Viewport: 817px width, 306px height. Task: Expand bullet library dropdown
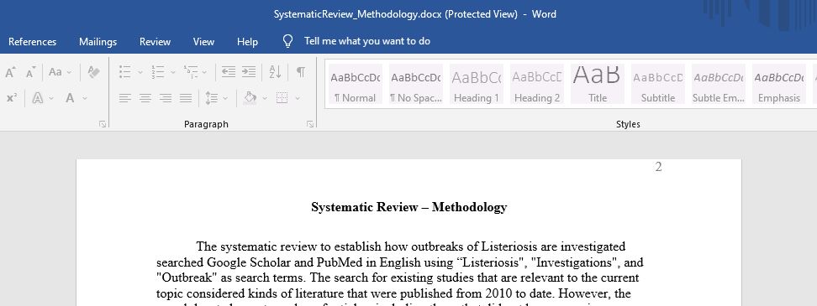coord(140,72)
